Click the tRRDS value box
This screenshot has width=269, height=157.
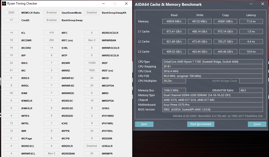[x=11, y=78]
